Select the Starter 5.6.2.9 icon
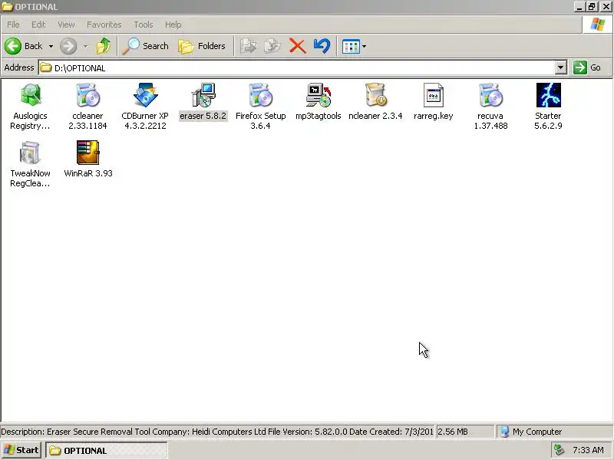This screenshot has height=460, width=614. [548, 95]
